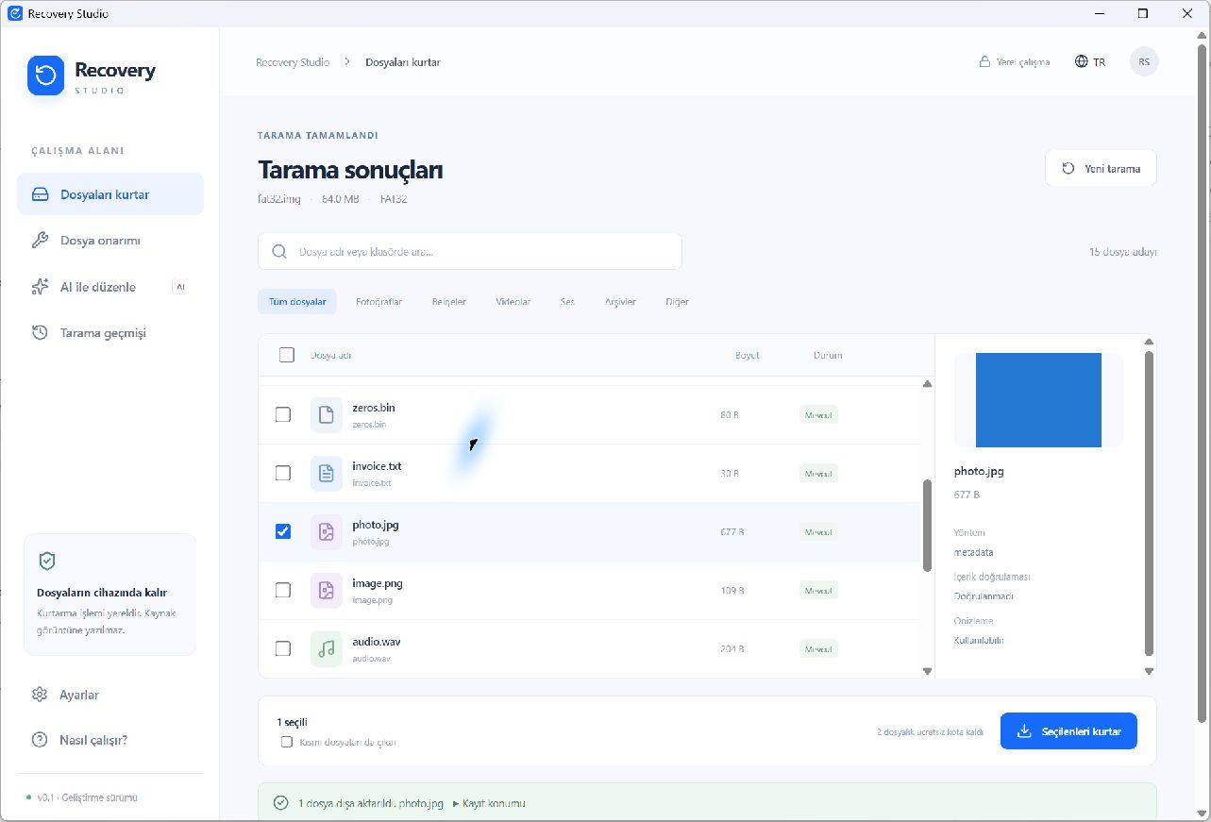
Task: Go to Recovery Studio in the breadcrumb
Action: pos(293,62)
